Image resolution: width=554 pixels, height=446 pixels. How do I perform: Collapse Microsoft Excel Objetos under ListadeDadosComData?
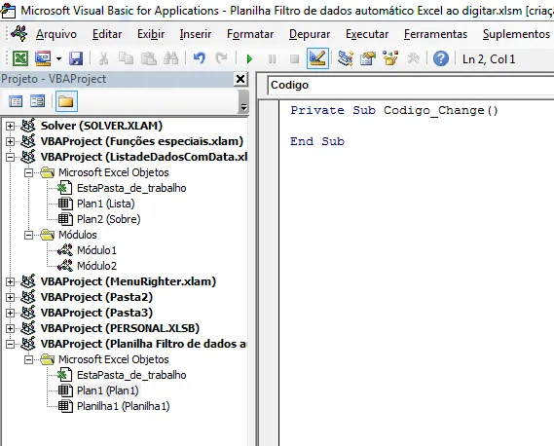pos(28,172)
